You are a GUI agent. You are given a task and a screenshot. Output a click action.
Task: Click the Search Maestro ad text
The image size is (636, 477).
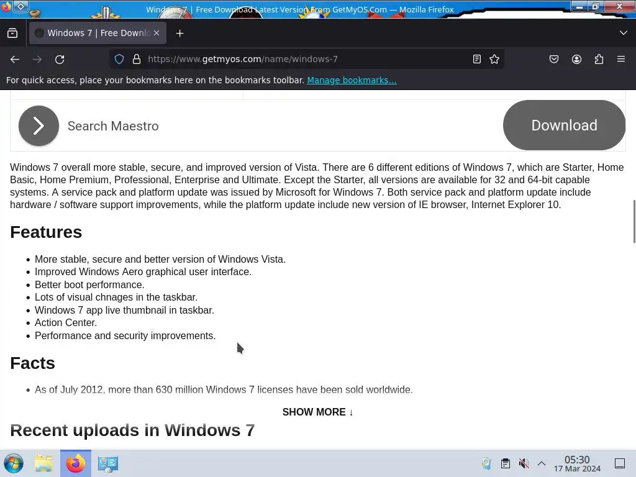click(x=113, y=126)
